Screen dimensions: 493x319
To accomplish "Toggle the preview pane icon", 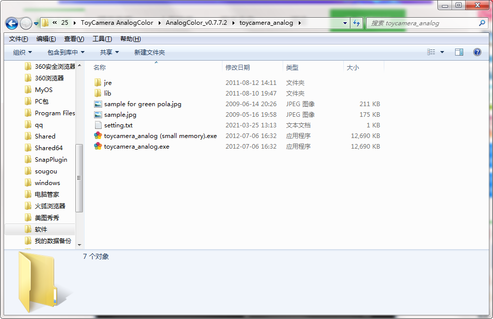I will (x=459, y=52).
